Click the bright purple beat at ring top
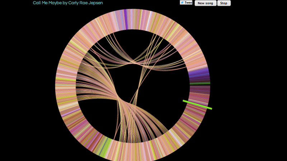The image size is (287, 161). 126,19
